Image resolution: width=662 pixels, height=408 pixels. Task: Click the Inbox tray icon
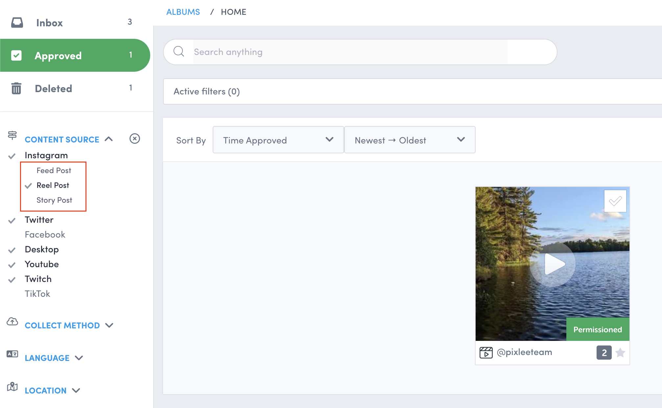(17, 23)
